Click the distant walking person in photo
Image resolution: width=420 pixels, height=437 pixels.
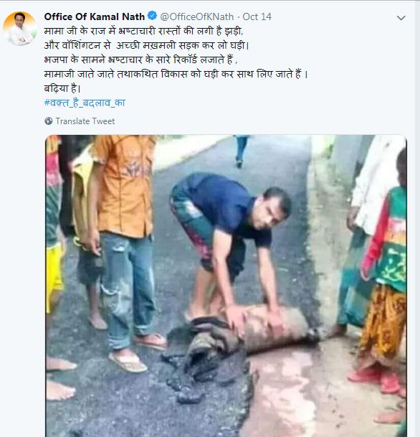(241, 151)
